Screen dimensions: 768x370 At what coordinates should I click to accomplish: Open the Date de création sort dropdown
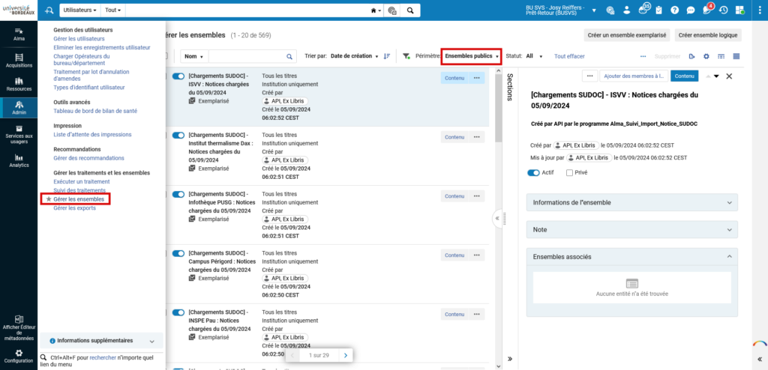[355, 56]
